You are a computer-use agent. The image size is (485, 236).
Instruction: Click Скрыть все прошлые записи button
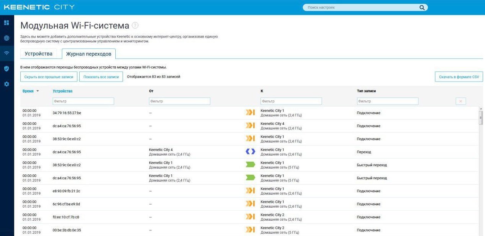click(49, 77)
